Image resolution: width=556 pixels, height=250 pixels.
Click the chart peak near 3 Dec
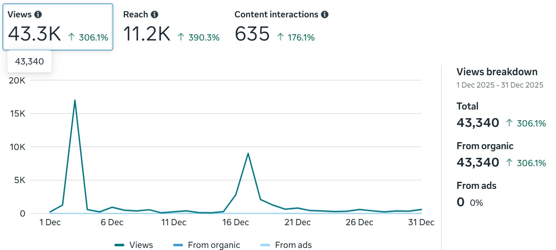coord(75,100)
